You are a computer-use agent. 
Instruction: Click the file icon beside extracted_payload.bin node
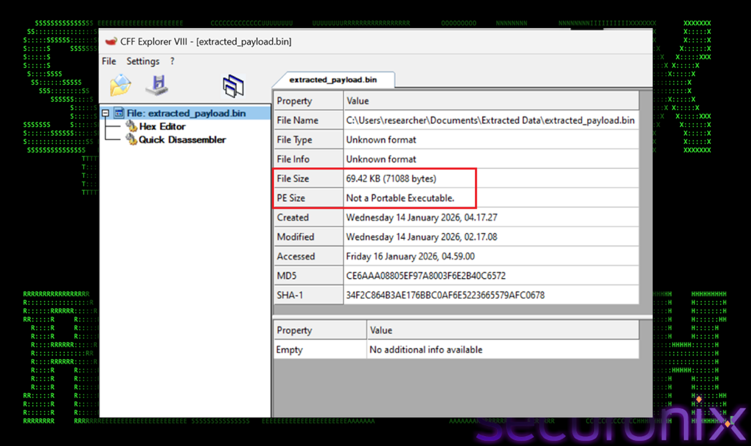[118, 113]
